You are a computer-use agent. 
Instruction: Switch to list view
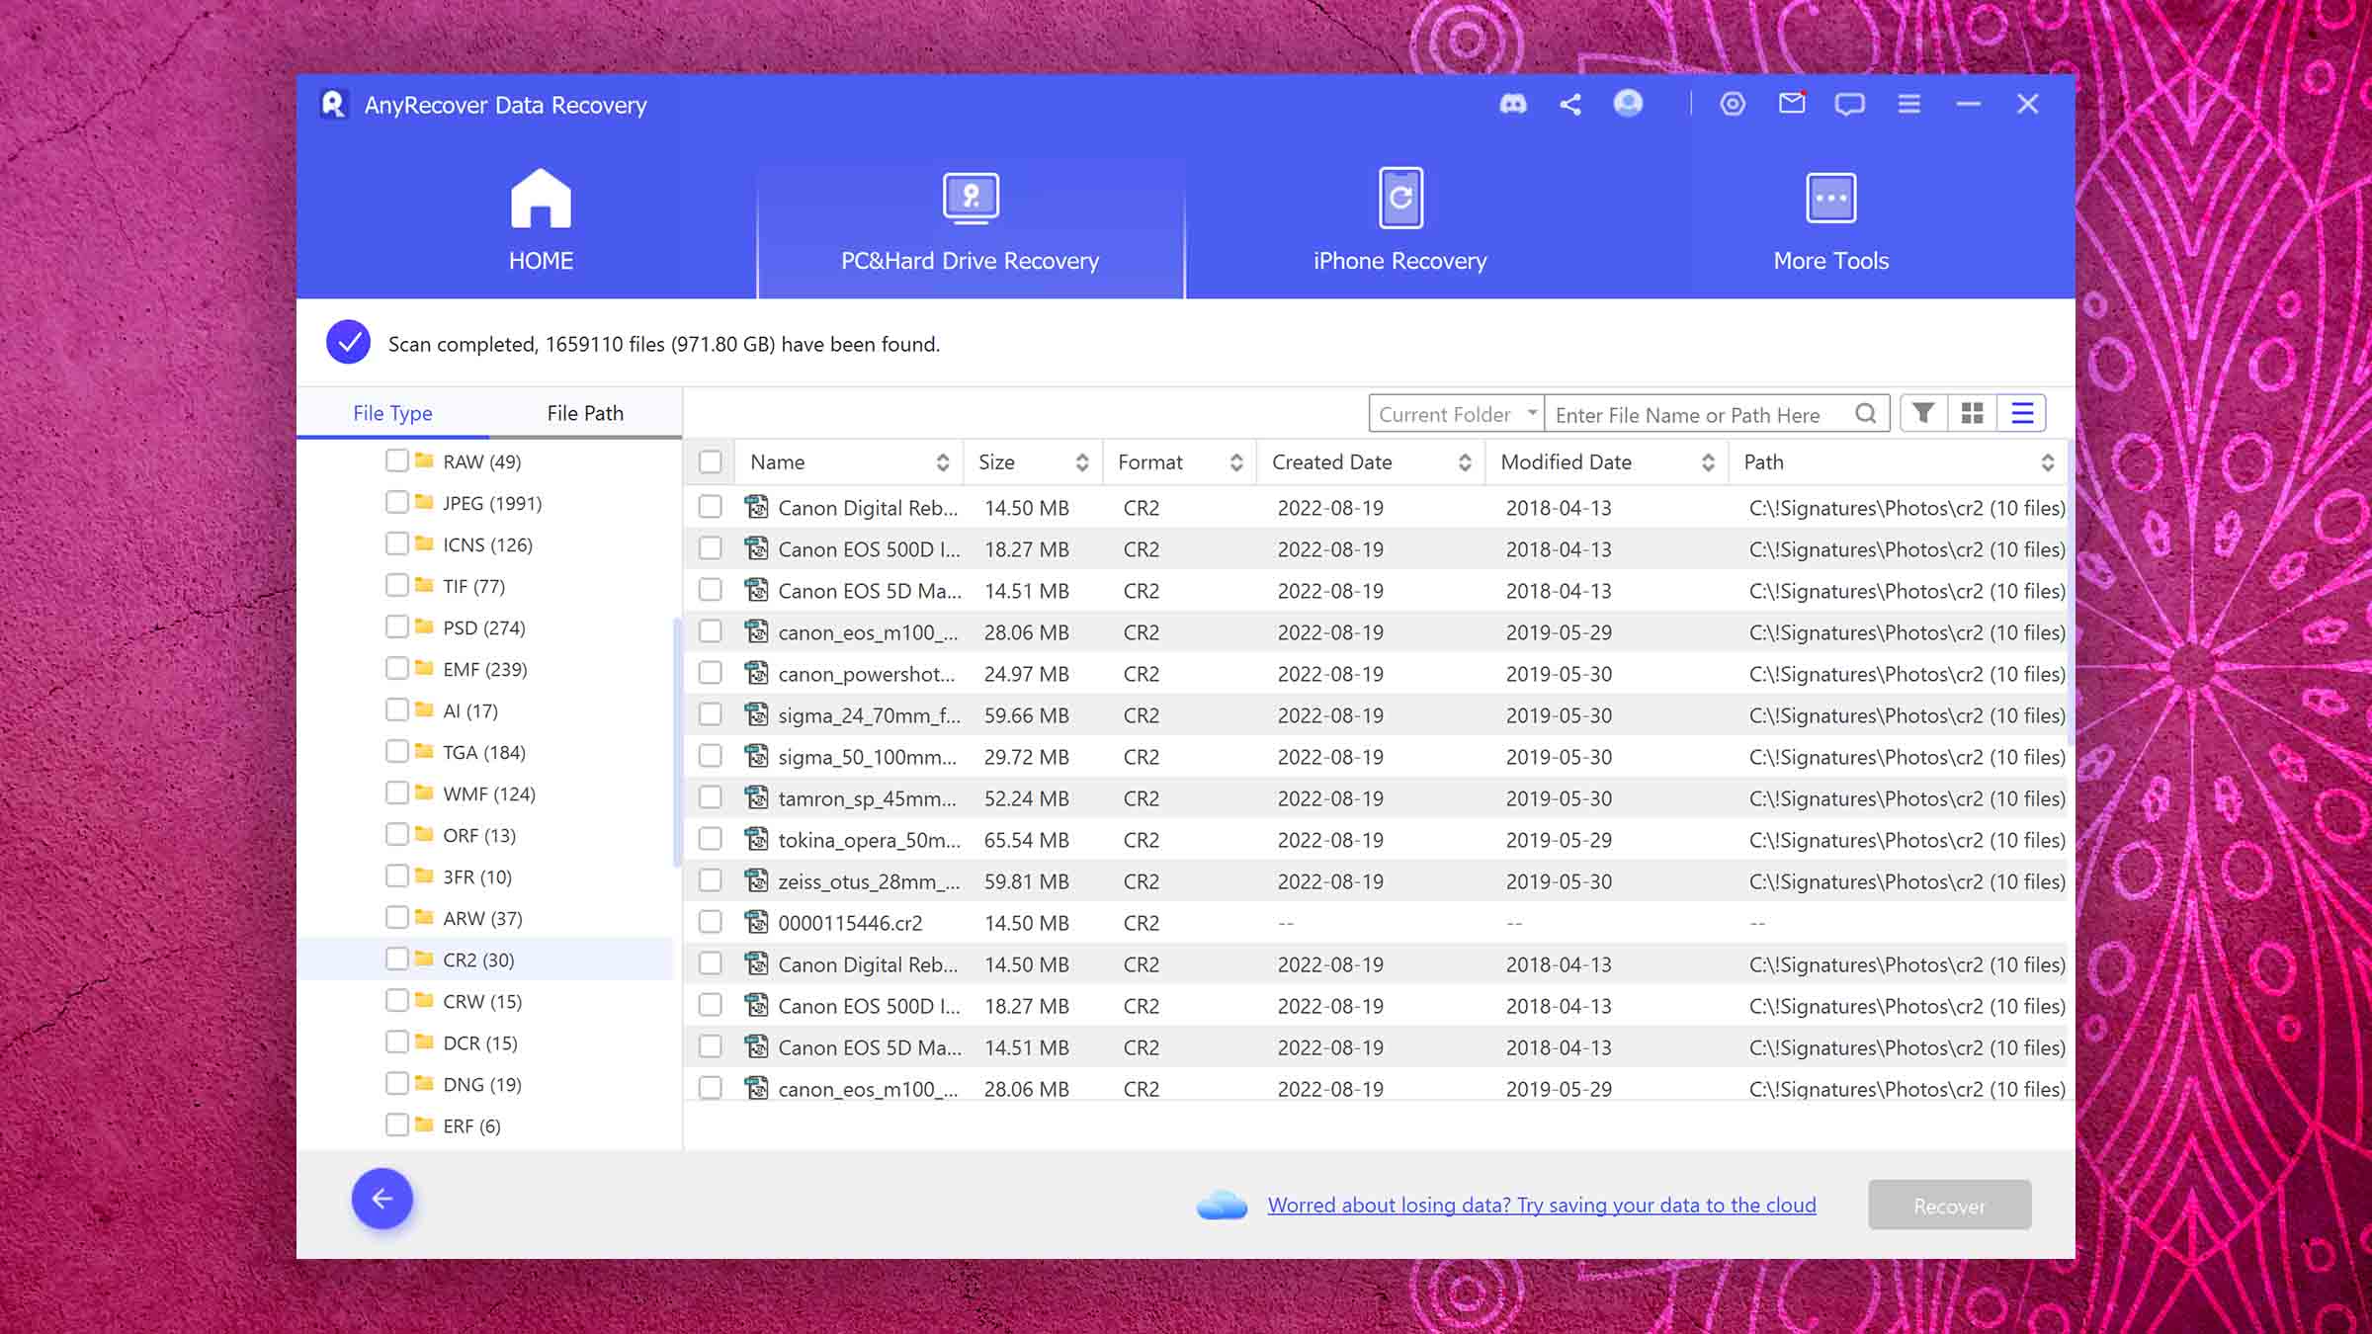tap(2022, 413)
